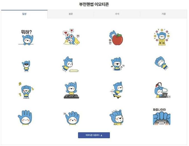
Task: Open the 추석 tab
Action: (117, 14)
